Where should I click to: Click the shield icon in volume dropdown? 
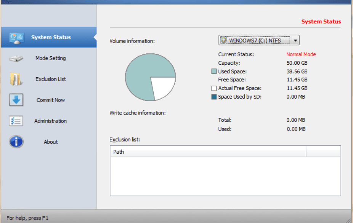(x=224, y=40)
